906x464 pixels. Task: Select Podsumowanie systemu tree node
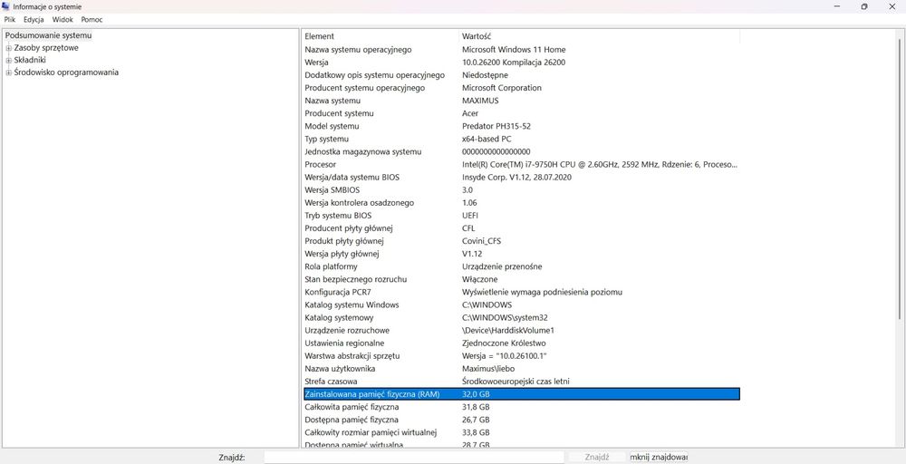49,35
